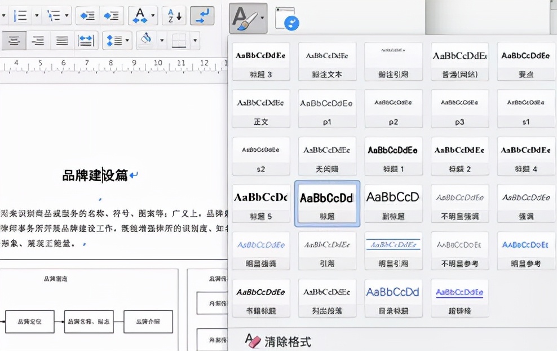557x351 pixels.
Task: Toggle numbered list formatting
Action: pos(21,15)
